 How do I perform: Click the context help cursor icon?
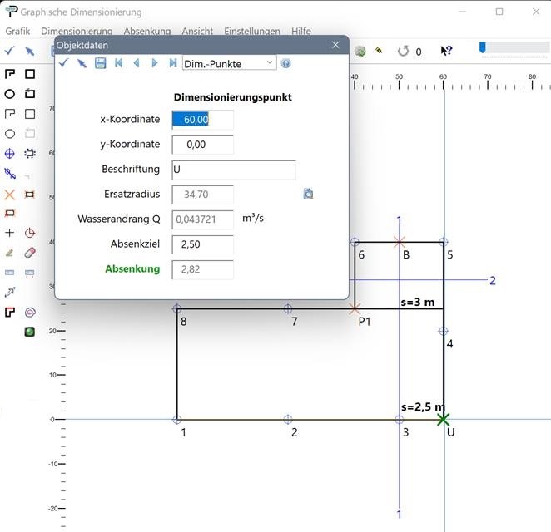(446, 51)
